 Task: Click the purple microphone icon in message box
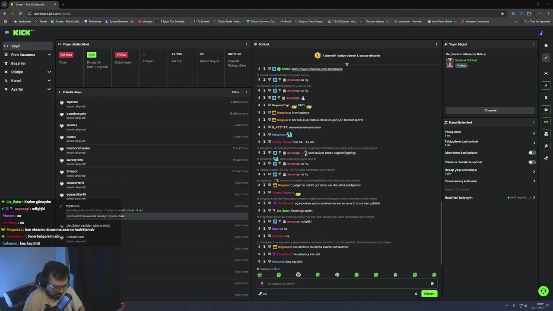262,284
